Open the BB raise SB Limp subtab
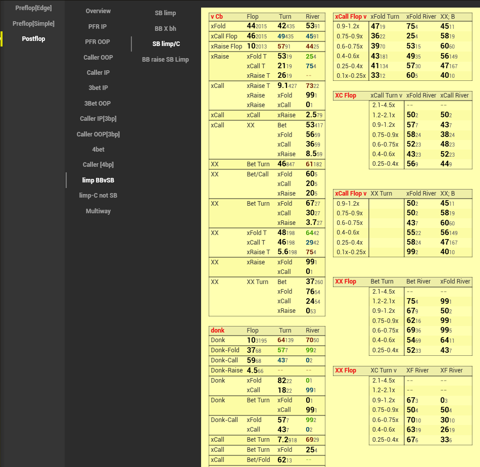The height and width of the screenshot is (467, 480). (x=165, y=60)
